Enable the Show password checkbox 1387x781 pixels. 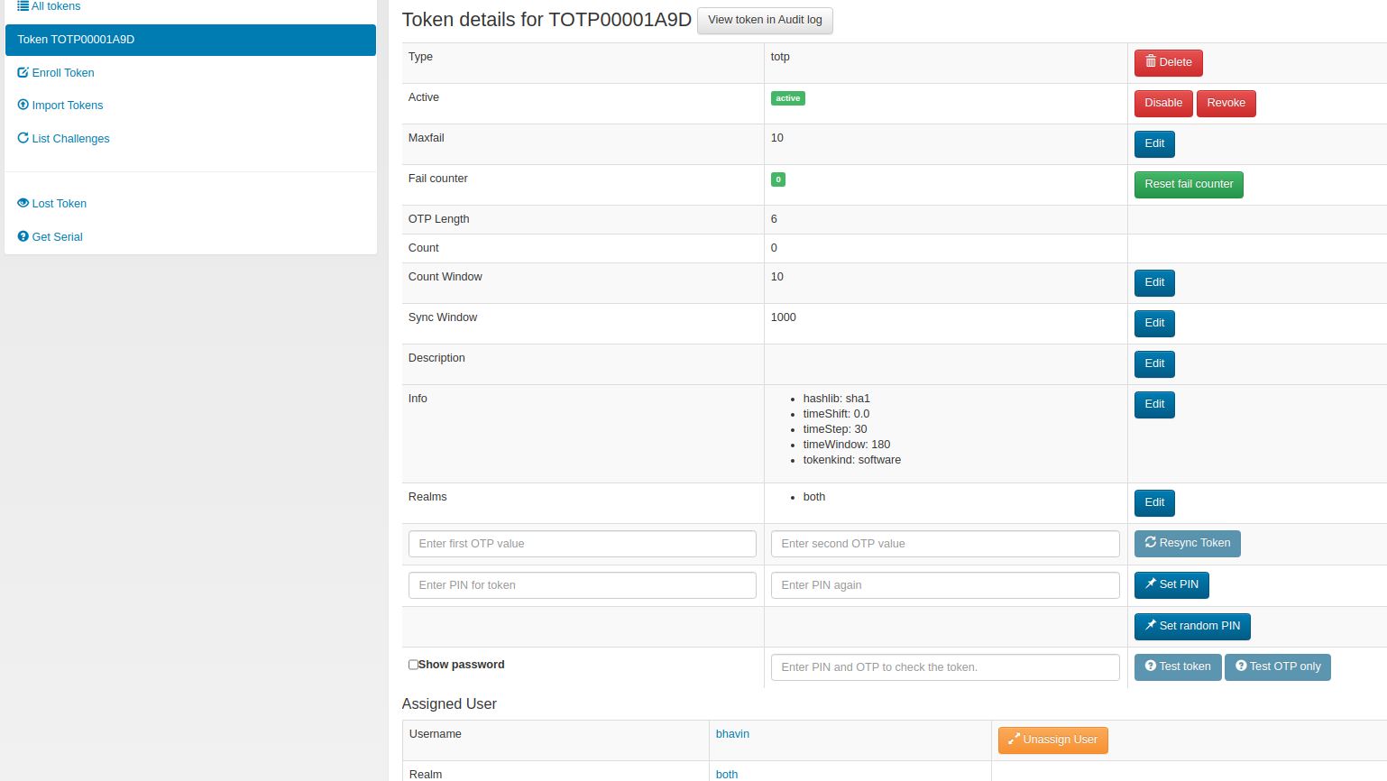(413, 664)
